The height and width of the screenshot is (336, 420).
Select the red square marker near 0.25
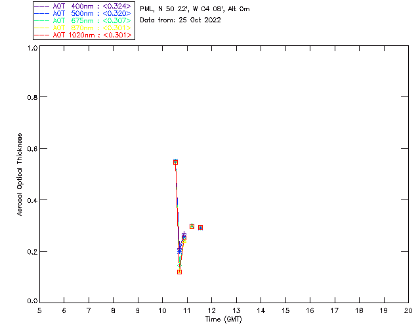tap(184, 238)
